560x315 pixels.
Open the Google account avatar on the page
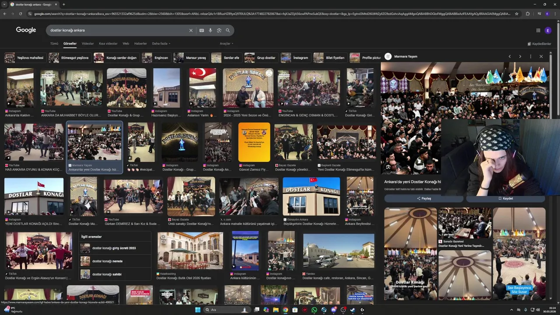tap(548, 30)
